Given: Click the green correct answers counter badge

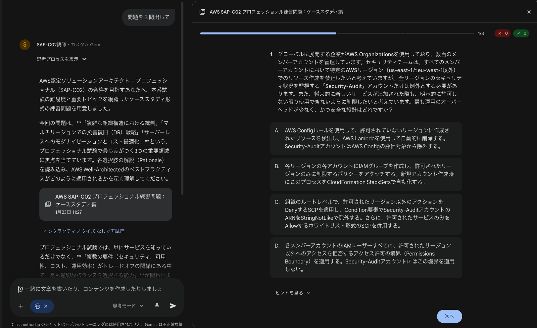Looking at the screenshot, I should click(x=521, y=33).
